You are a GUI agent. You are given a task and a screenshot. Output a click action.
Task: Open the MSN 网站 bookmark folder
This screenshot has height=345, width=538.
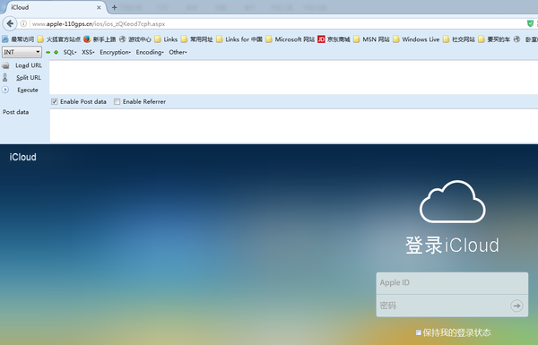point(371,39)
